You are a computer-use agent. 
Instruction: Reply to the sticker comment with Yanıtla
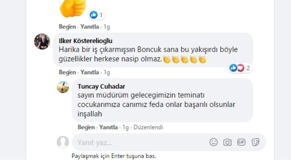[89, 27]
